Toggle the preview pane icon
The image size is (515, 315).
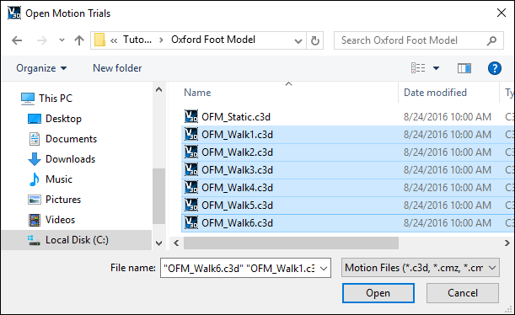(x=464, y=68)
